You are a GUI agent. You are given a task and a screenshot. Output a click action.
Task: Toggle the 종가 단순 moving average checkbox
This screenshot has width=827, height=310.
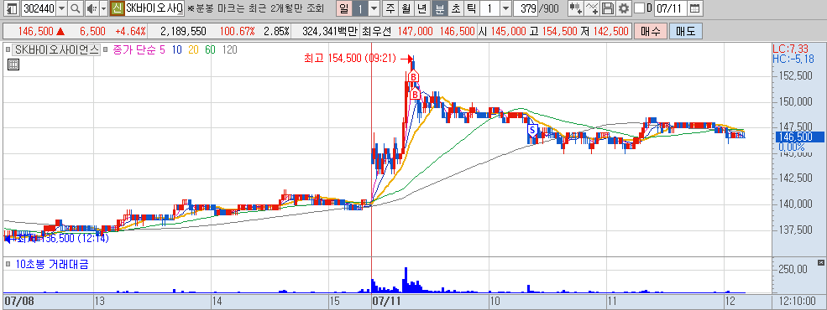106,50
